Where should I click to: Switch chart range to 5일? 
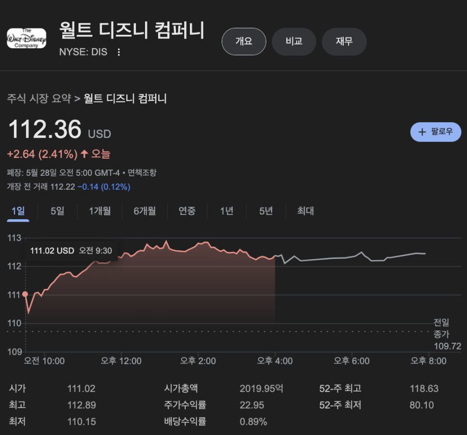(58, 211)
